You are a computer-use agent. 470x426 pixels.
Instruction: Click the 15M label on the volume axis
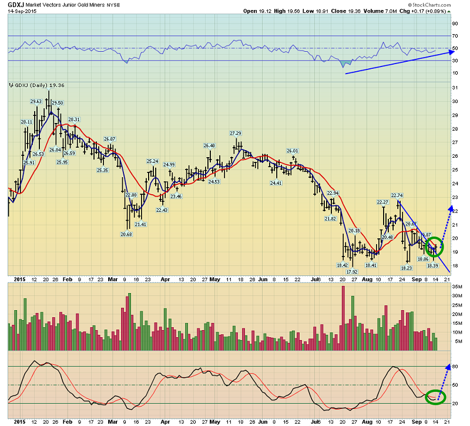pos(457,324)
